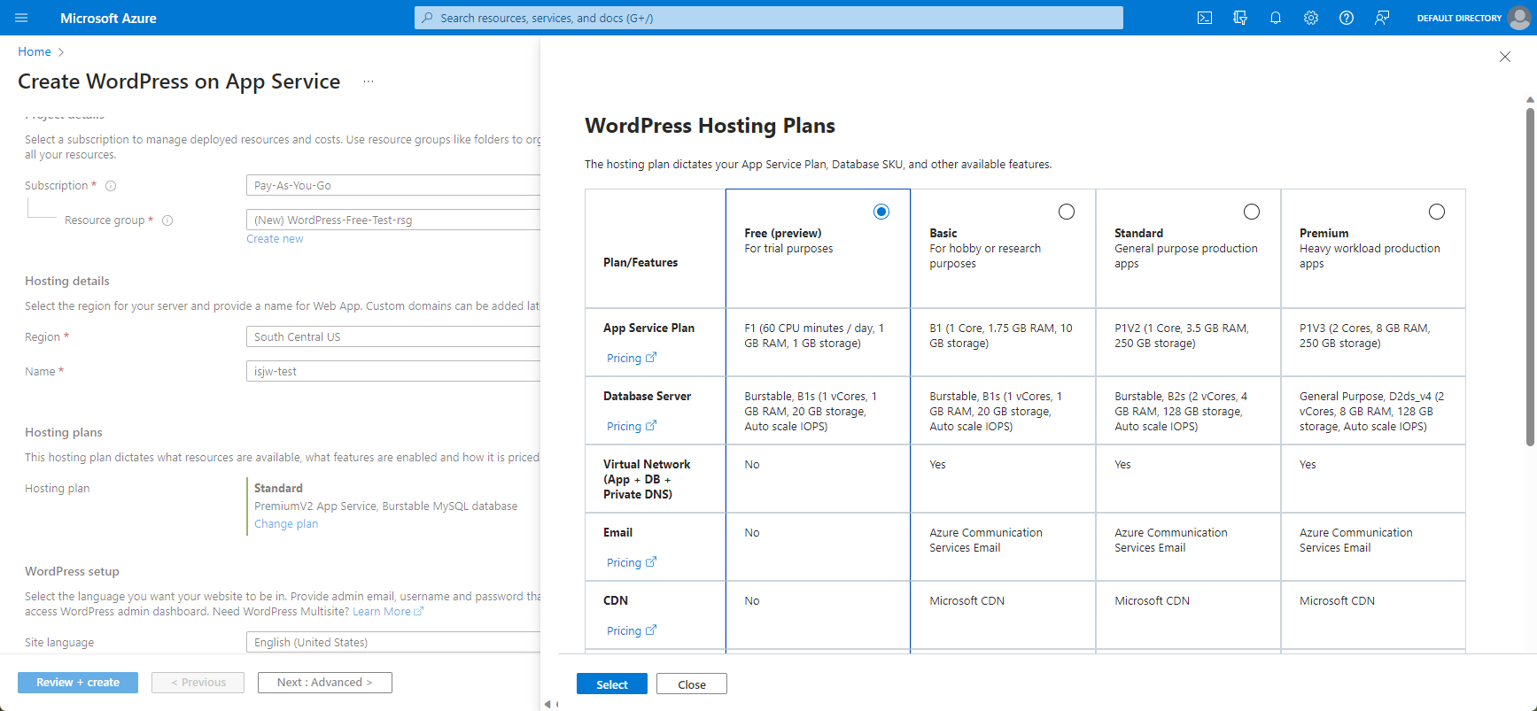Viewport: 1537px width, 711px height.
Task: Open portal settings gear
Action: coord(1311,18)
